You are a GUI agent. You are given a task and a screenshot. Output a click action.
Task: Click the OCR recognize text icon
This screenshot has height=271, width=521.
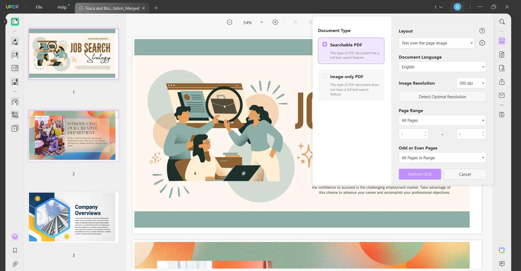[x=502, y=41]
